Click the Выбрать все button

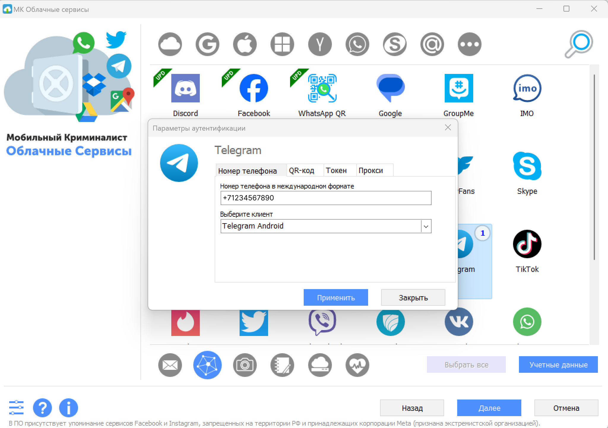pos(466,364)
